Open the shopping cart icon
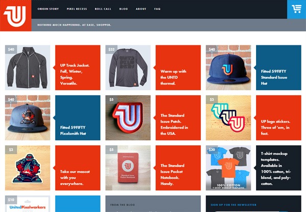This screenshot has width=306, height=212. [296, 9]
